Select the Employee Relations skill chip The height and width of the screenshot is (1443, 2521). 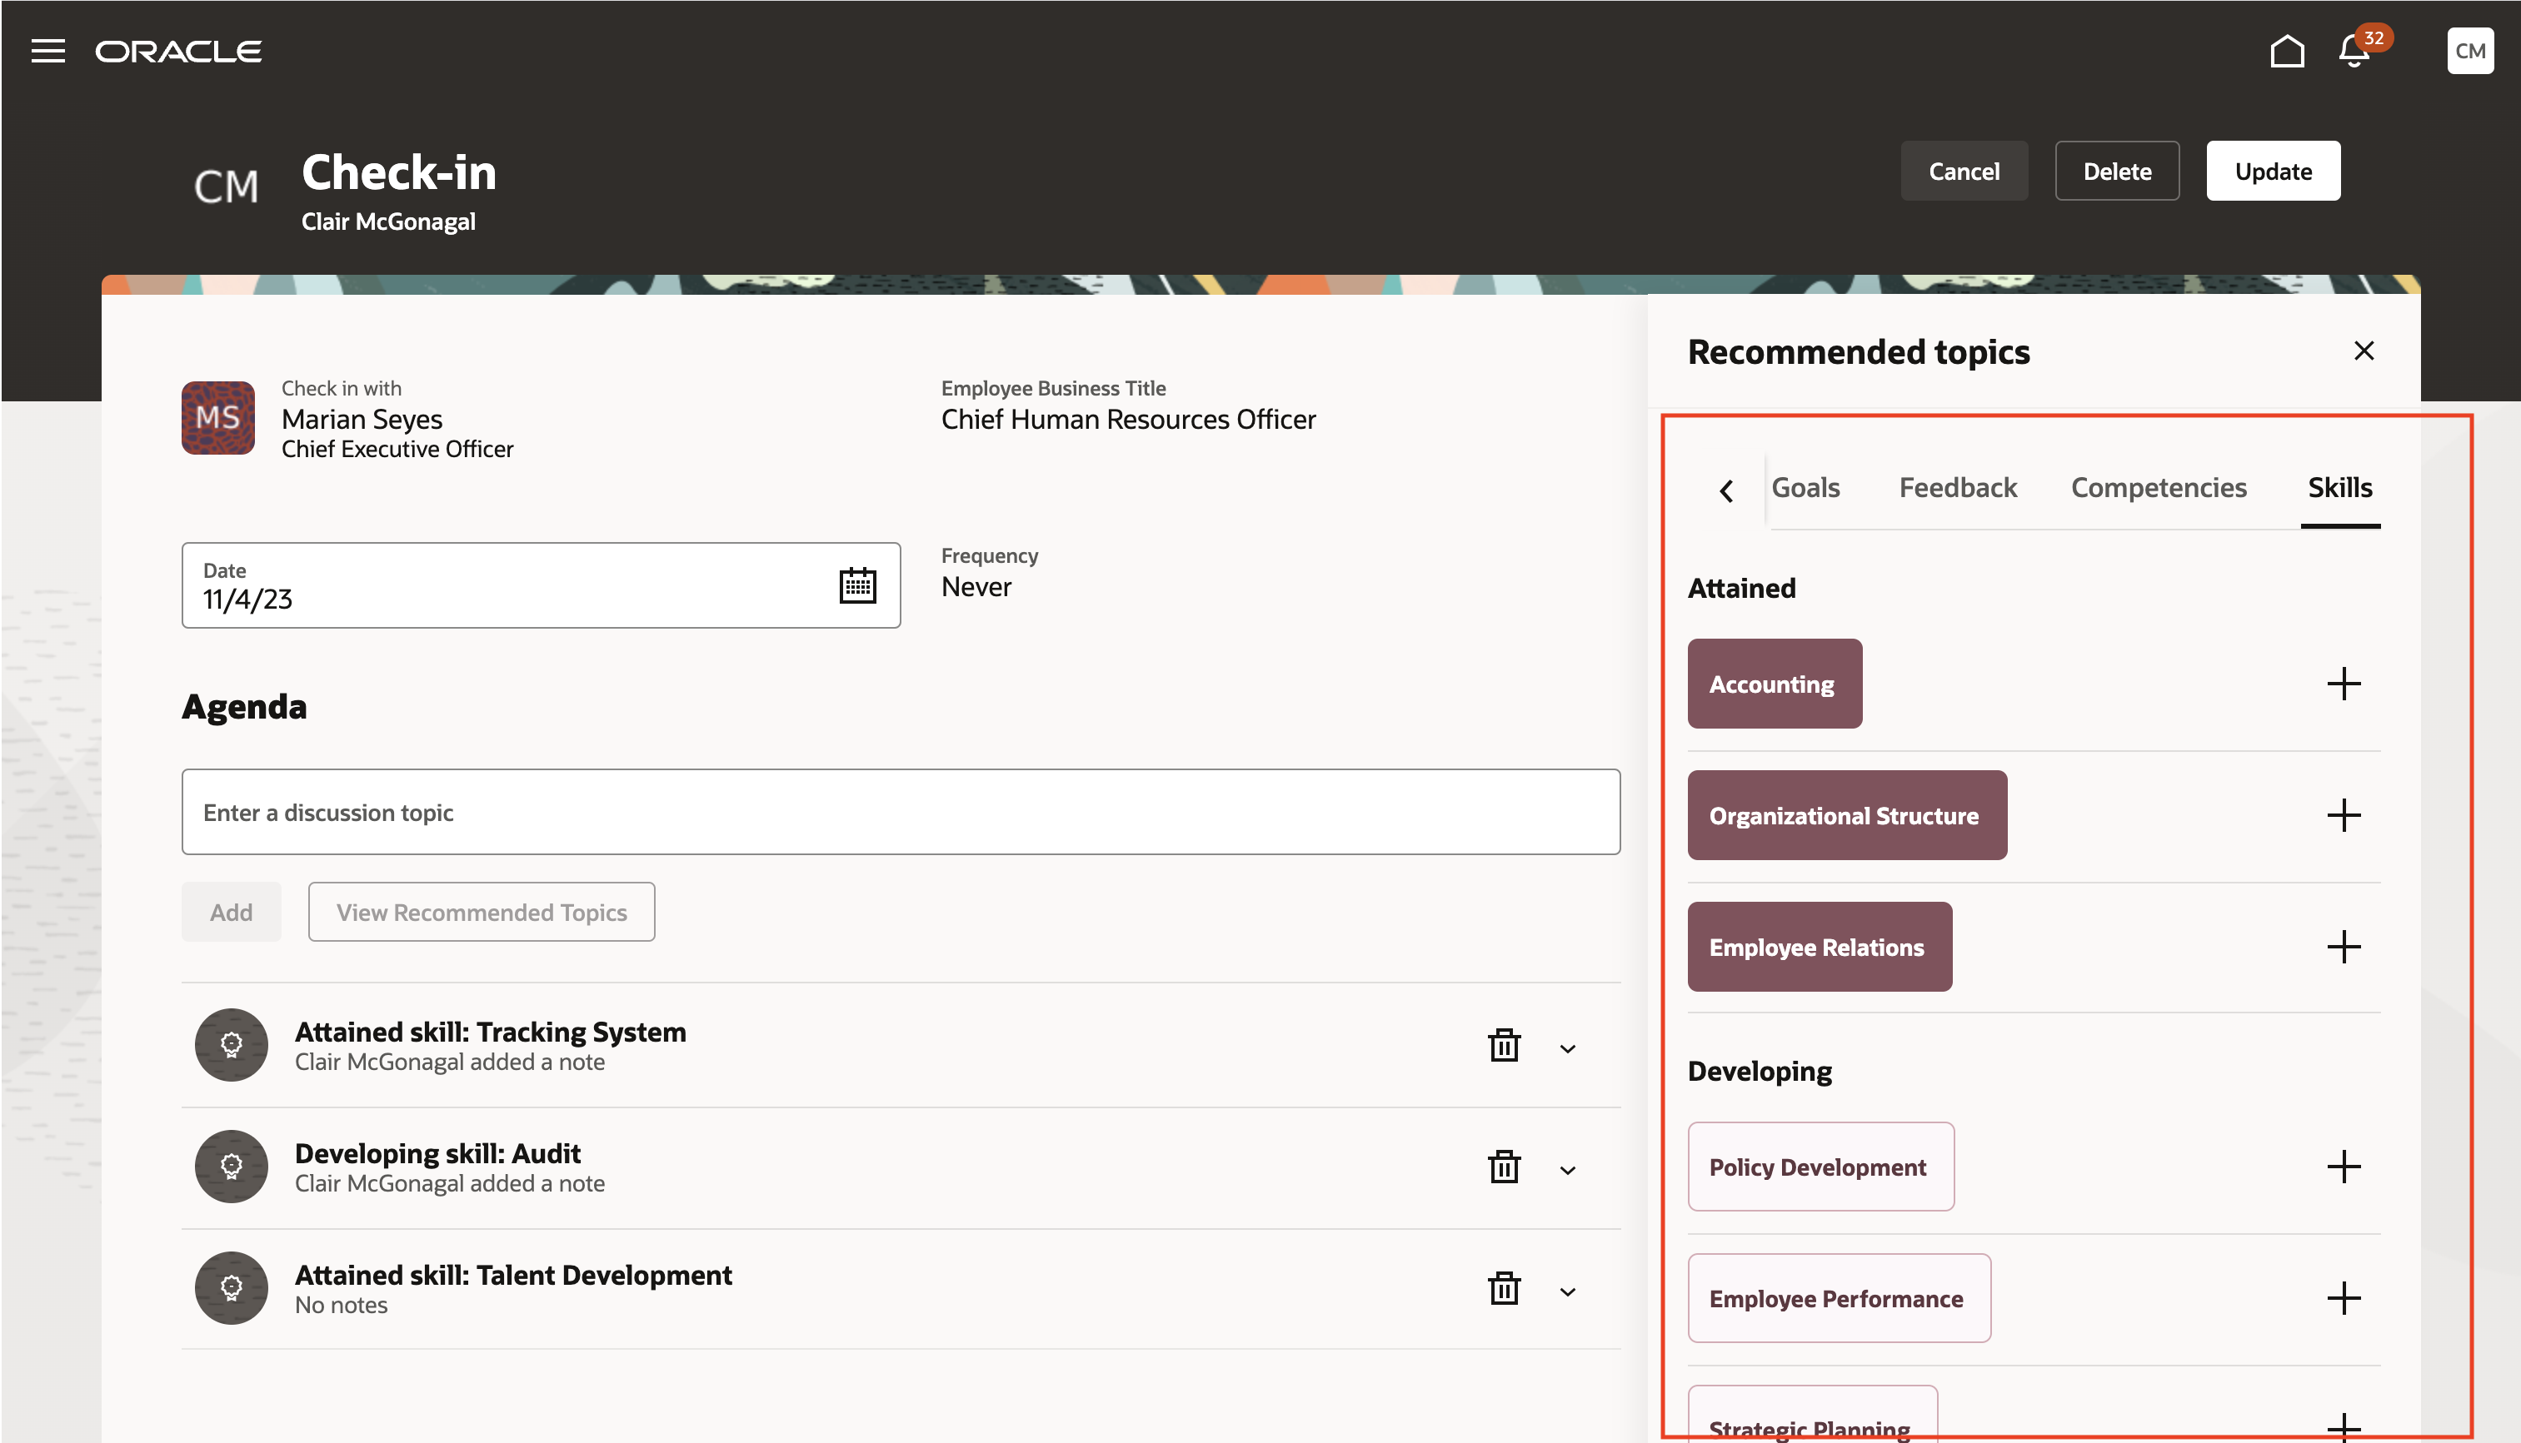click(1820, 948)
